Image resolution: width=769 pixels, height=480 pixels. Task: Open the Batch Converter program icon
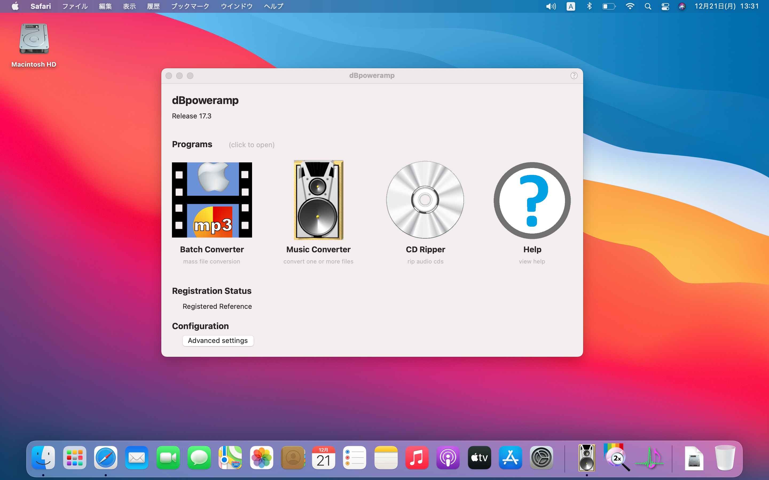212,200
